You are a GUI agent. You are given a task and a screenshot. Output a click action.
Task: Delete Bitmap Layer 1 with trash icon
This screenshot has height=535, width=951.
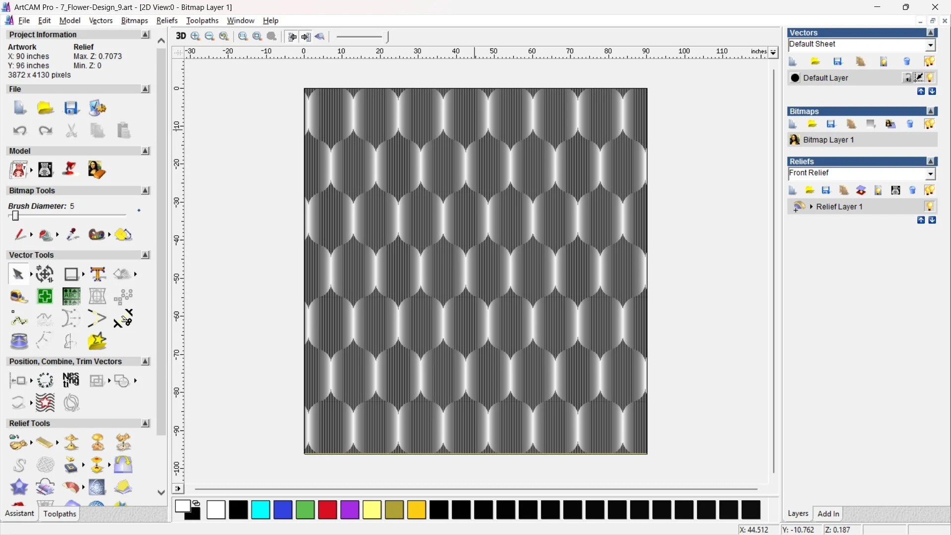(x=910, y=124)
